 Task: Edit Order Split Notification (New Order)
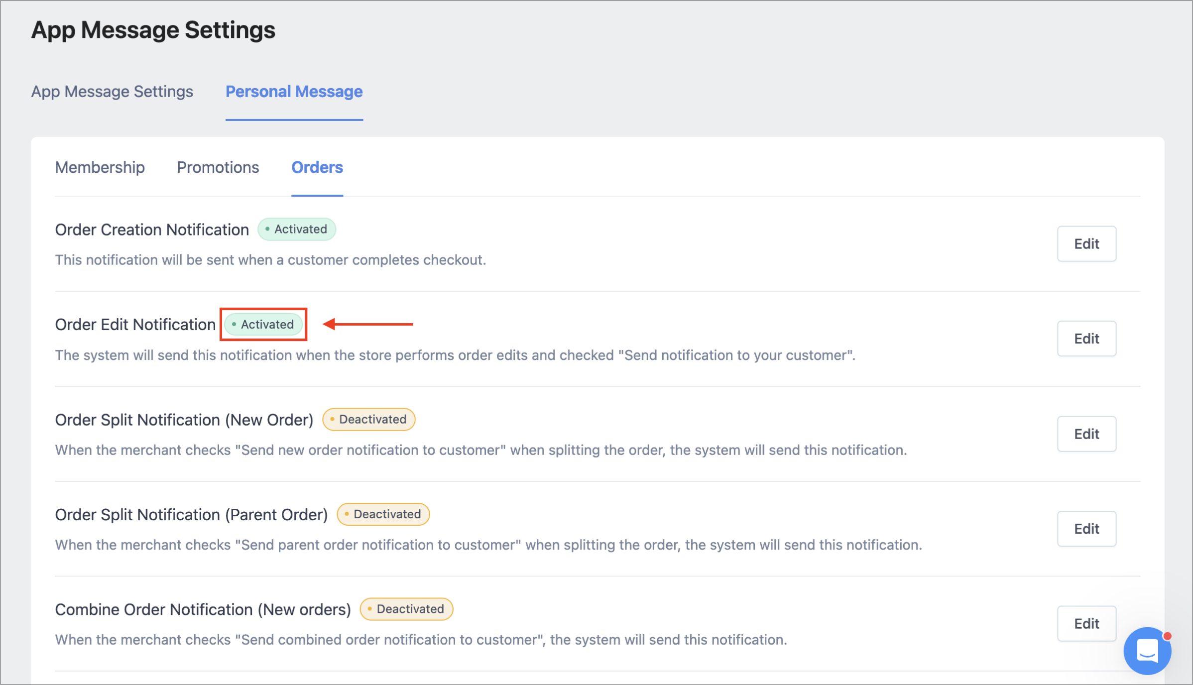point(1086,434)
